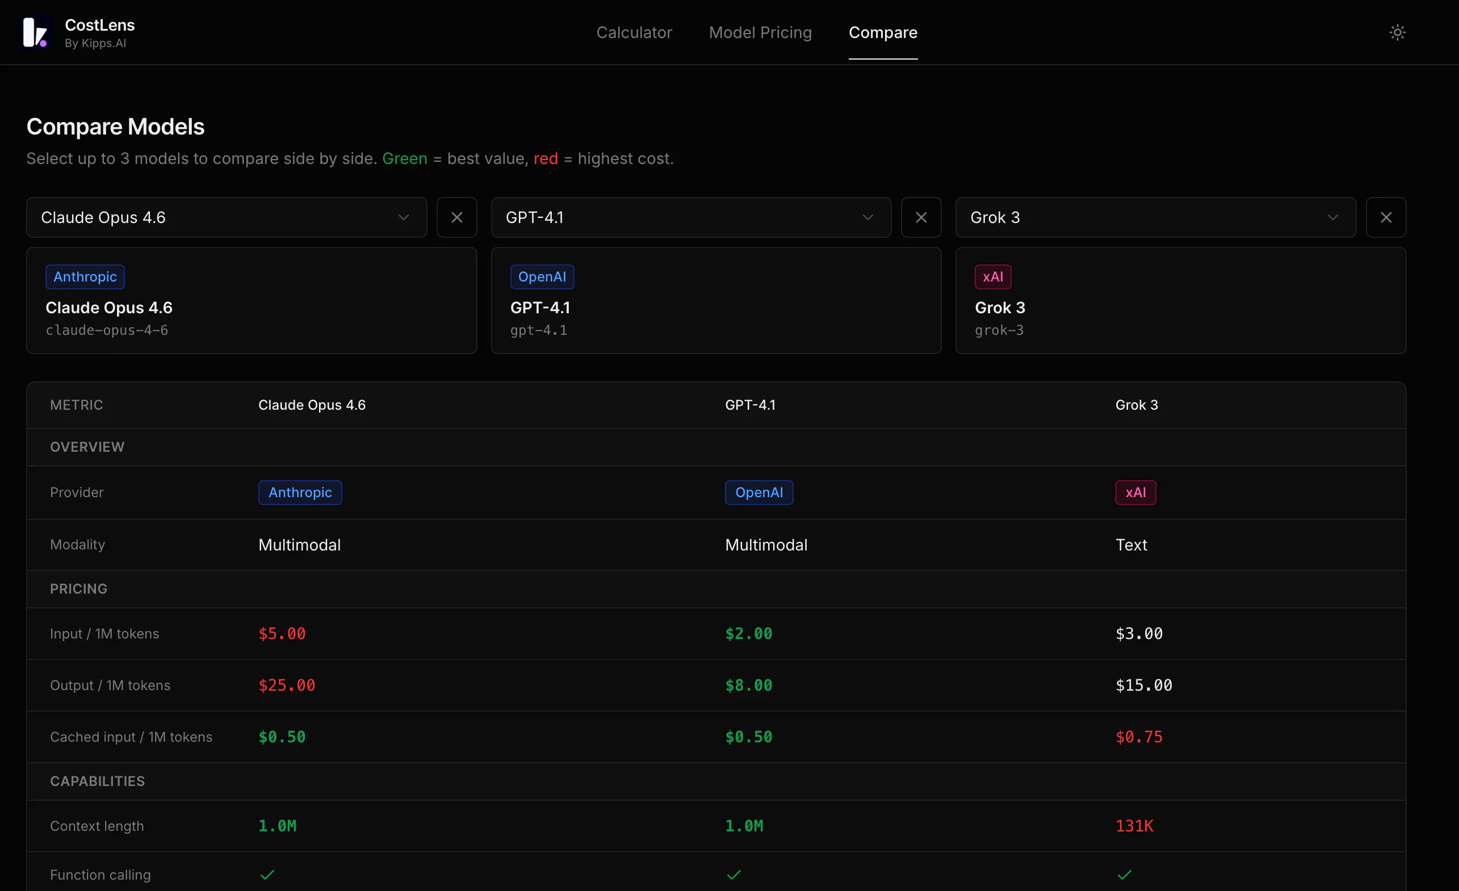
Task: Click the Claude Opus 4.6 table column header
Action: click(312, 404)
